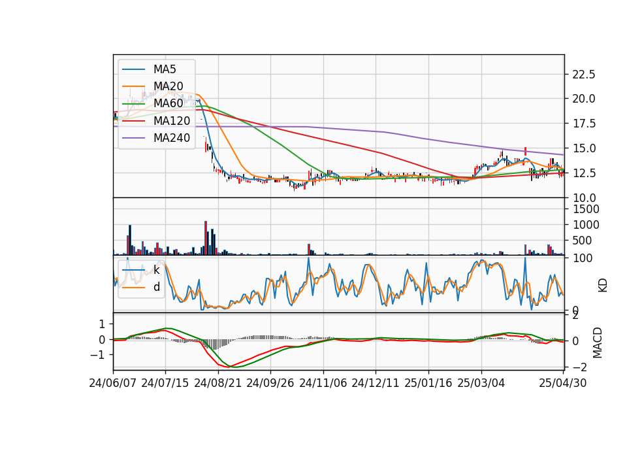The height and width of the screenshot is (451, 627).
Task: Click the d legend label in KD panel
Action: point(157,287)
